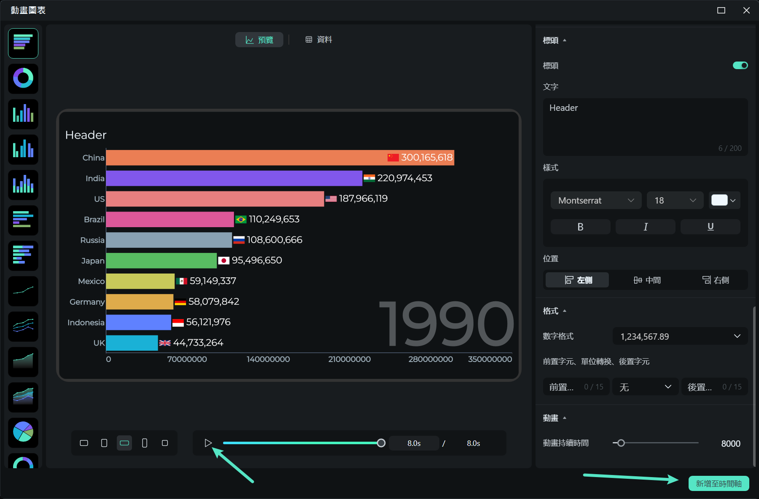Image resolution: width=759 pixels, height=499 pixels.
Task: Click the animation duration slider handle
Action: [621, 443]
